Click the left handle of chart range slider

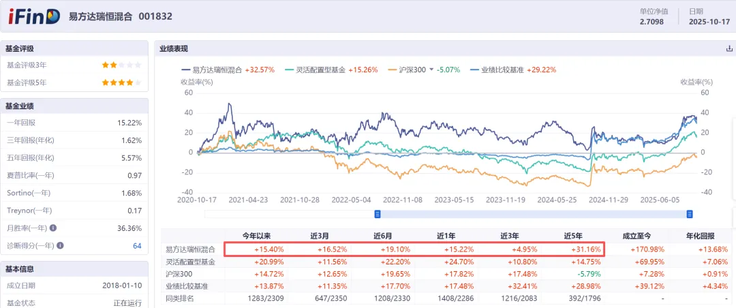(377, 214)
